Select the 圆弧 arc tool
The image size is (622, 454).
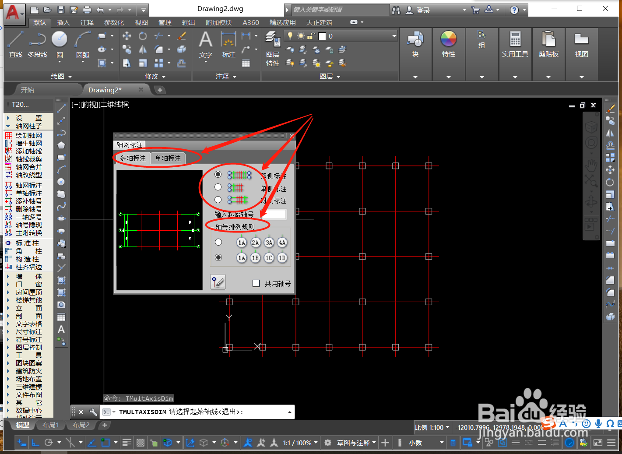[83, 44]
